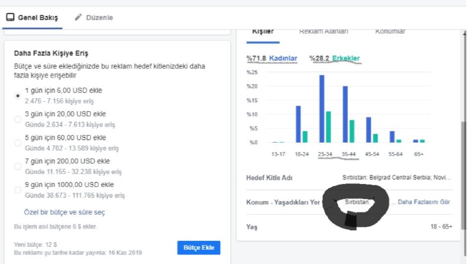This screenshot has width=469, height=264.
Task: Click the Hedef Kitle Adı value text
Action: pos(396,178)
